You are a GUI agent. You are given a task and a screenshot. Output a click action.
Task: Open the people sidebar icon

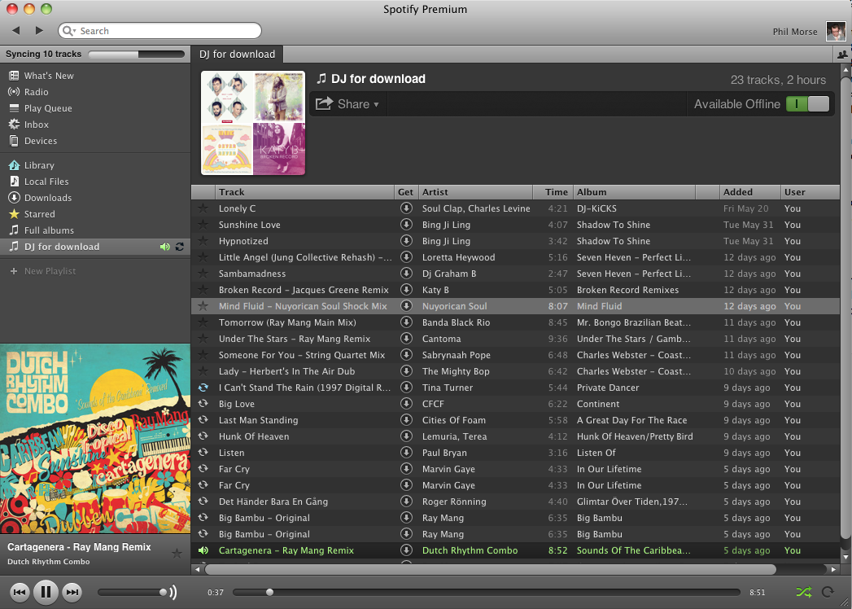(x=842, y=55)
